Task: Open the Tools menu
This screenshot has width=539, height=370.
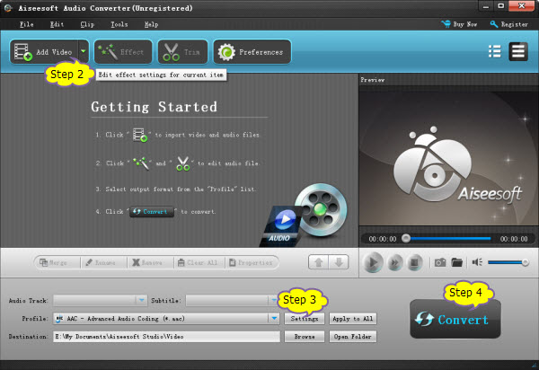Action: coord(119,24)
